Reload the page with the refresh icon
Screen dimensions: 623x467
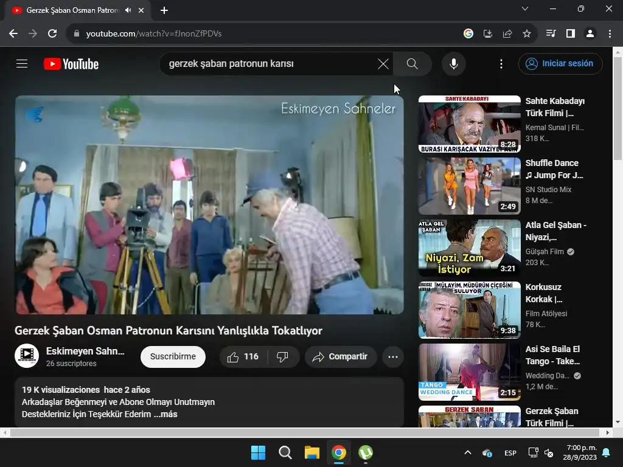52,33
